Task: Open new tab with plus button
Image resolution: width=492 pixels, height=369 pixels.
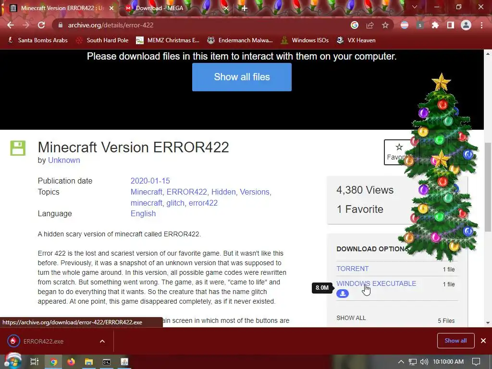Action: tap(245, 8)
